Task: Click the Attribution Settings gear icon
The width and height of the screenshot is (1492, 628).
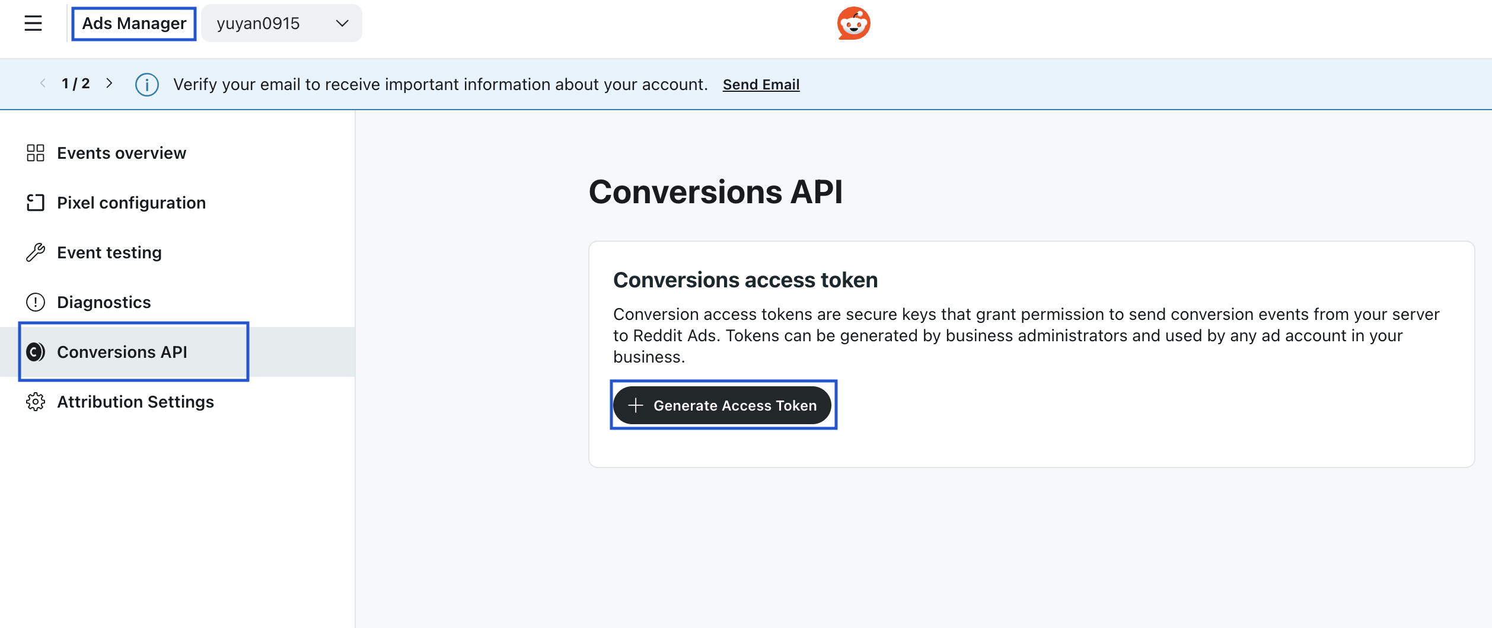Action: (x=36, y=402)
